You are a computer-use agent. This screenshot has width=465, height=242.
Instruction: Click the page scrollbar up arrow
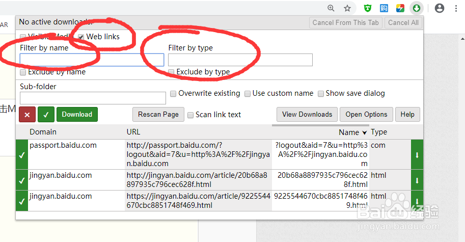click(462, 39)
